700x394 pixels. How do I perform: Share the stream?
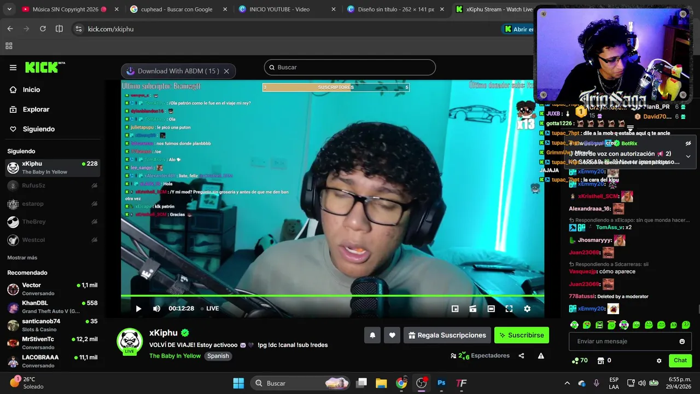(x=521, y=356)
